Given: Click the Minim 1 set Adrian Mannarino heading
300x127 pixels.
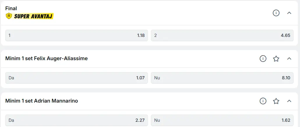Looking at the screenshot, I should tap(42, 101).
